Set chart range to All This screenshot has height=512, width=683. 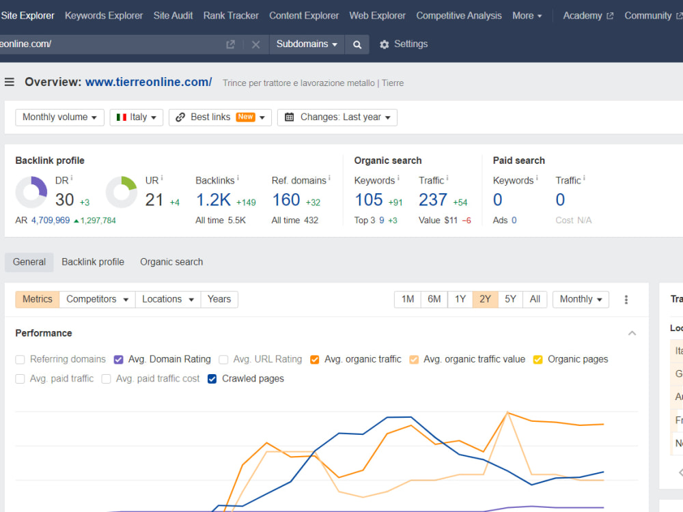pos(535,300)
